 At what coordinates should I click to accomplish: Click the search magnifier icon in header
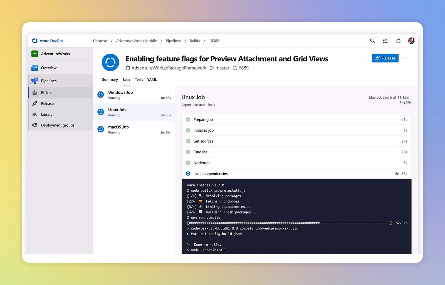click(372, 41)
